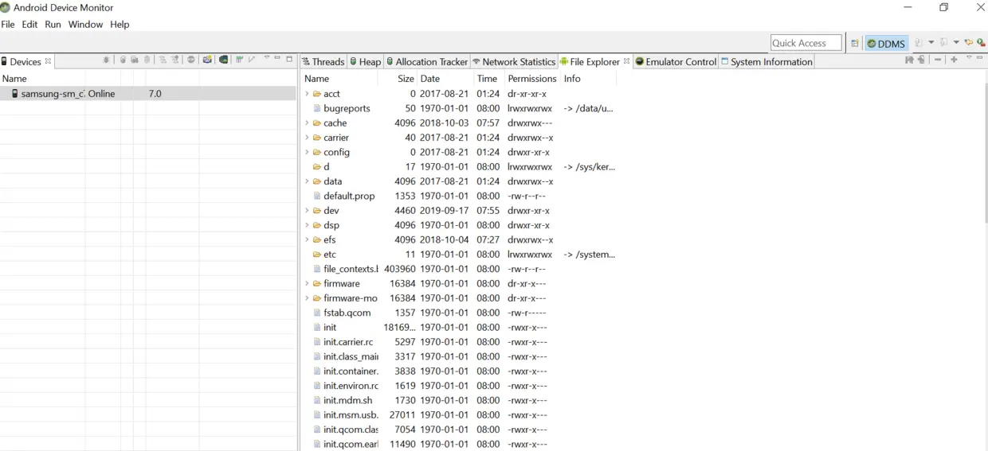988x451 pixels.
Task: Click the Cause GC trash icon
Action: [x=147, y=60]
